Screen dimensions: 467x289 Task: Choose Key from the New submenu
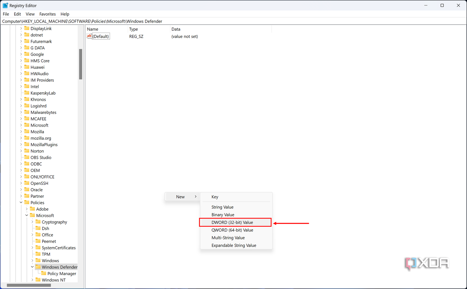tap(236, 197)
